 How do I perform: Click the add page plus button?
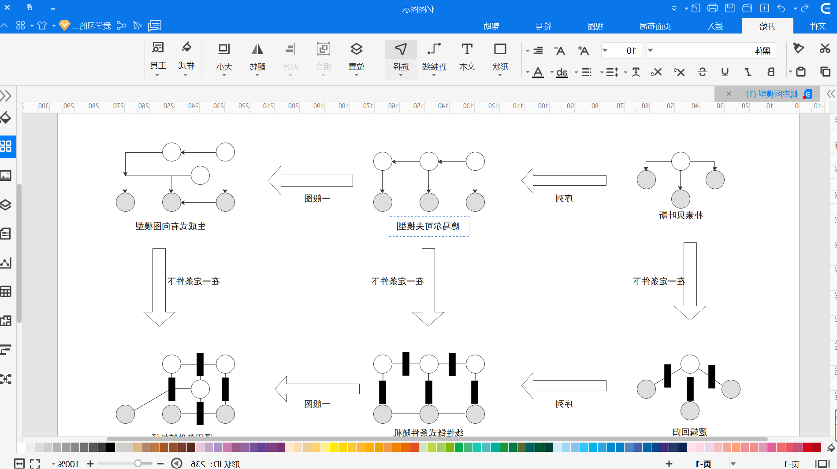(669, 464)
